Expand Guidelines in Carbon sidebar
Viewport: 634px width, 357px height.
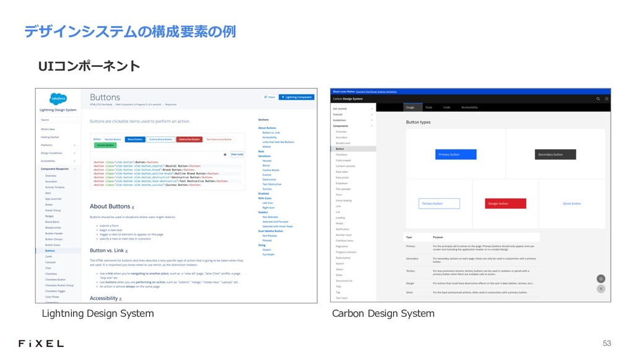click(371, 120)
